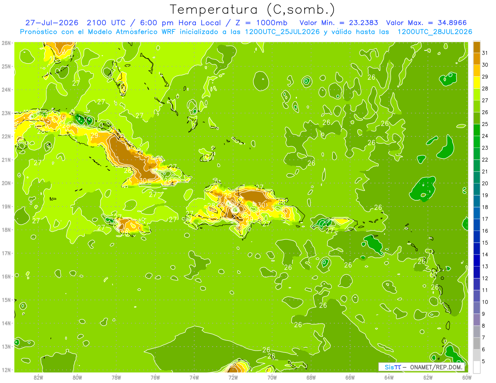Screen dimensions: 496x383
Task: Click the brown legend swatch above 31
Action: click(477, 47)
